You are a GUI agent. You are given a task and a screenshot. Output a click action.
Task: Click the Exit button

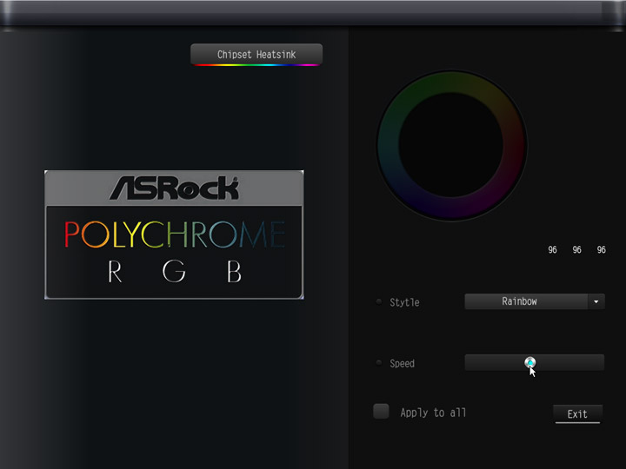pyautogui.click(x=577, y=414)
